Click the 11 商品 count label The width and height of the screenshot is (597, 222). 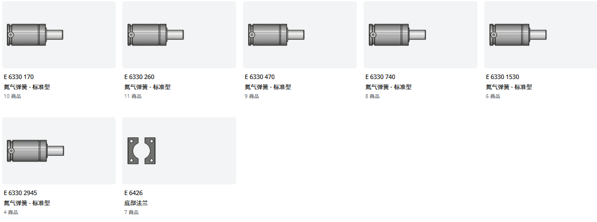(133, 96)
